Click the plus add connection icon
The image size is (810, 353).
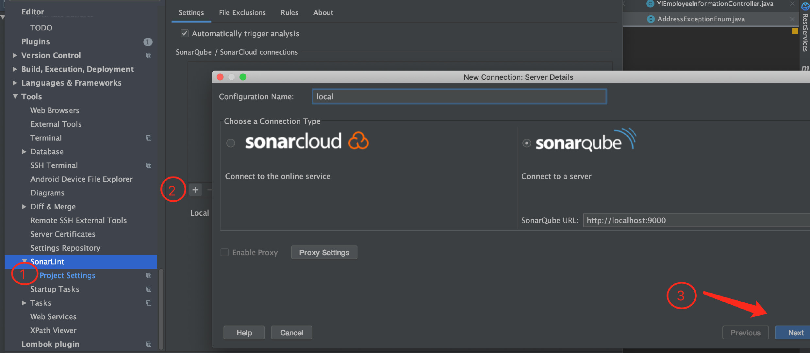pos(195,190)
